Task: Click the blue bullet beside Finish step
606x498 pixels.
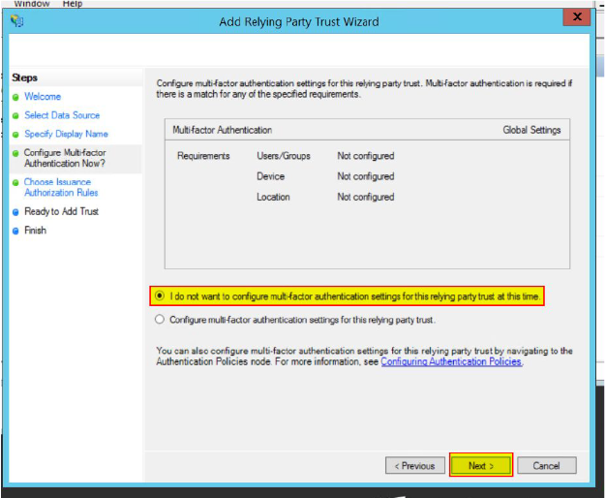Action: pyautogui.click(x=15, y=231)
